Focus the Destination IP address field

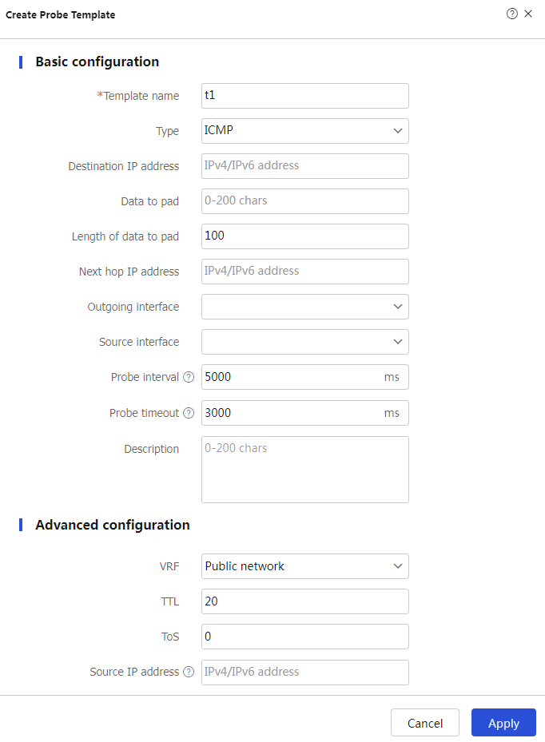[304, 166]
